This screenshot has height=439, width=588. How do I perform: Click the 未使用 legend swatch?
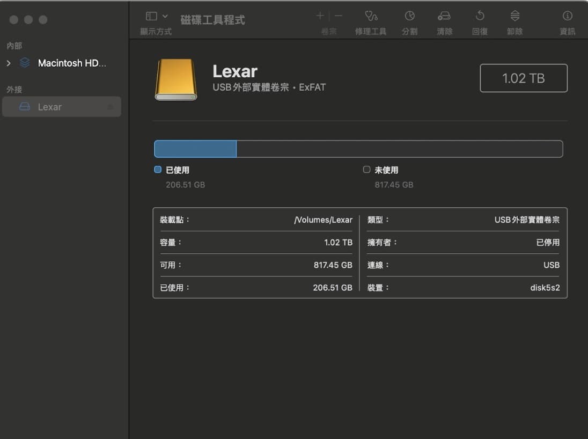tap(366, 170)
